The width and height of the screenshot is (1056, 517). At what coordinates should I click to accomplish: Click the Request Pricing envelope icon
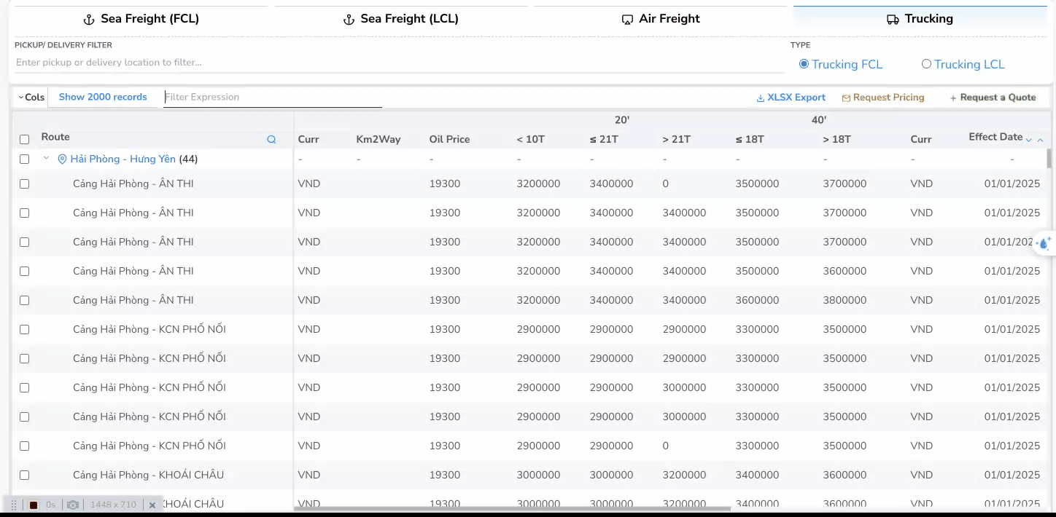coord(846,98)
